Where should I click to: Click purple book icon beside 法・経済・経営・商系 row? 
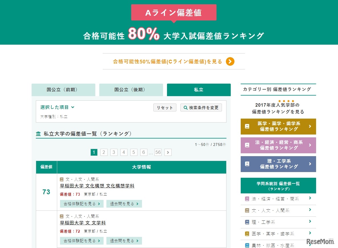247,199
